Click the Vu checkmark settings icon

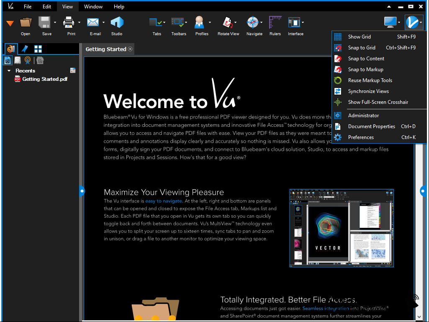[412, 23]
